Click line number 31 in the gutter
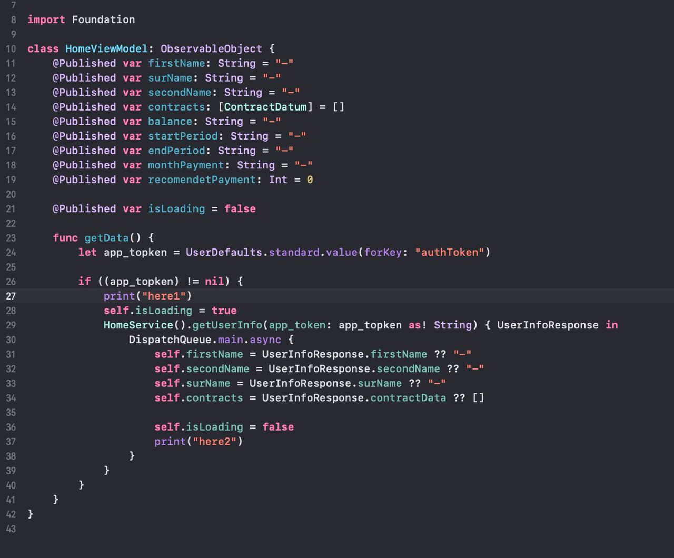Image resolution: width=674 pixels, height=558 pixels. pyautogui.click(x=11, y=355)
